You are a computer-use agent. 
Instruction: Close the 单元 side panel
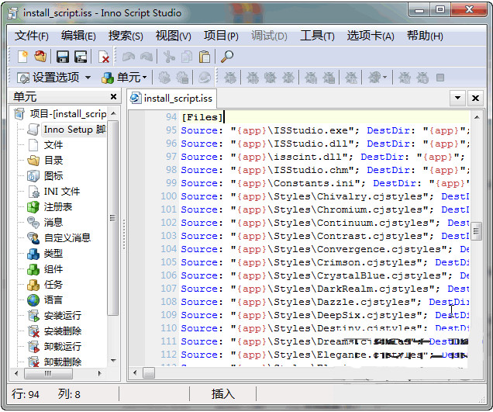pos(113,97)
